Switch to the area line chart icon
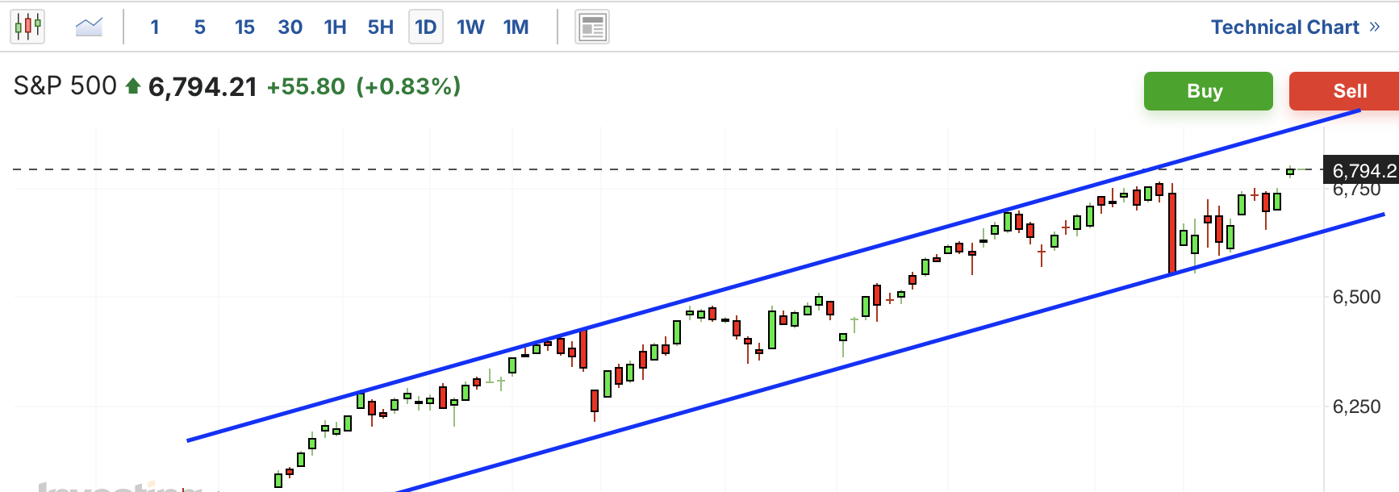This screenshot has width=1399, height=492. [89, 27]
